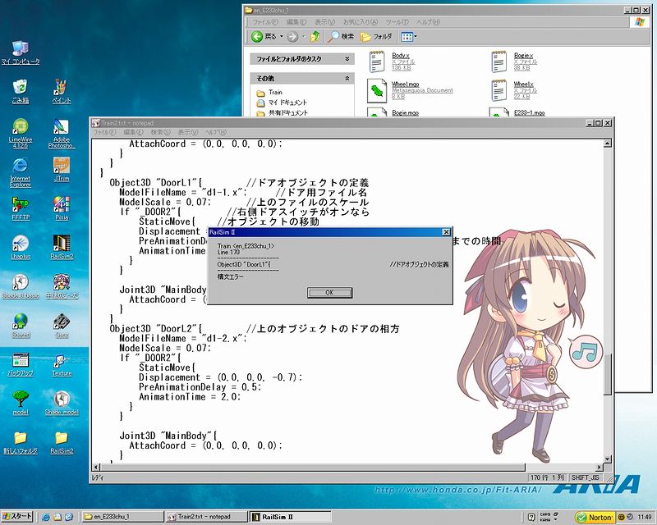Open 共有ドキュメント link in Explorer sidebar
The height and width of the screenshot is (525, 657).
(288, 112)
